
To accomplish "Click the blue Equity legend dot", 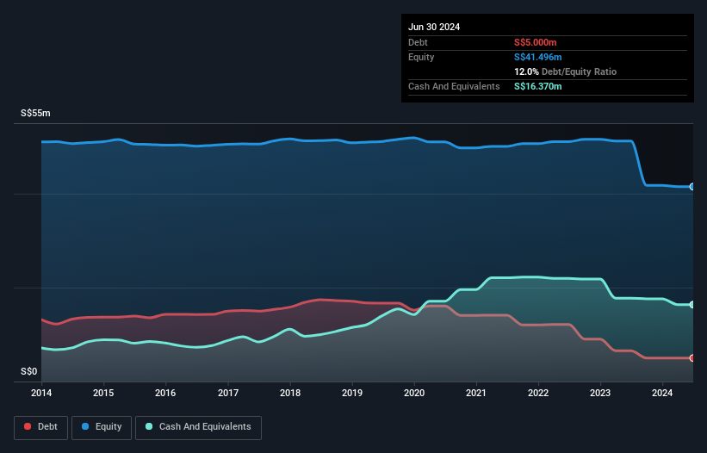I will click(85, 426).
